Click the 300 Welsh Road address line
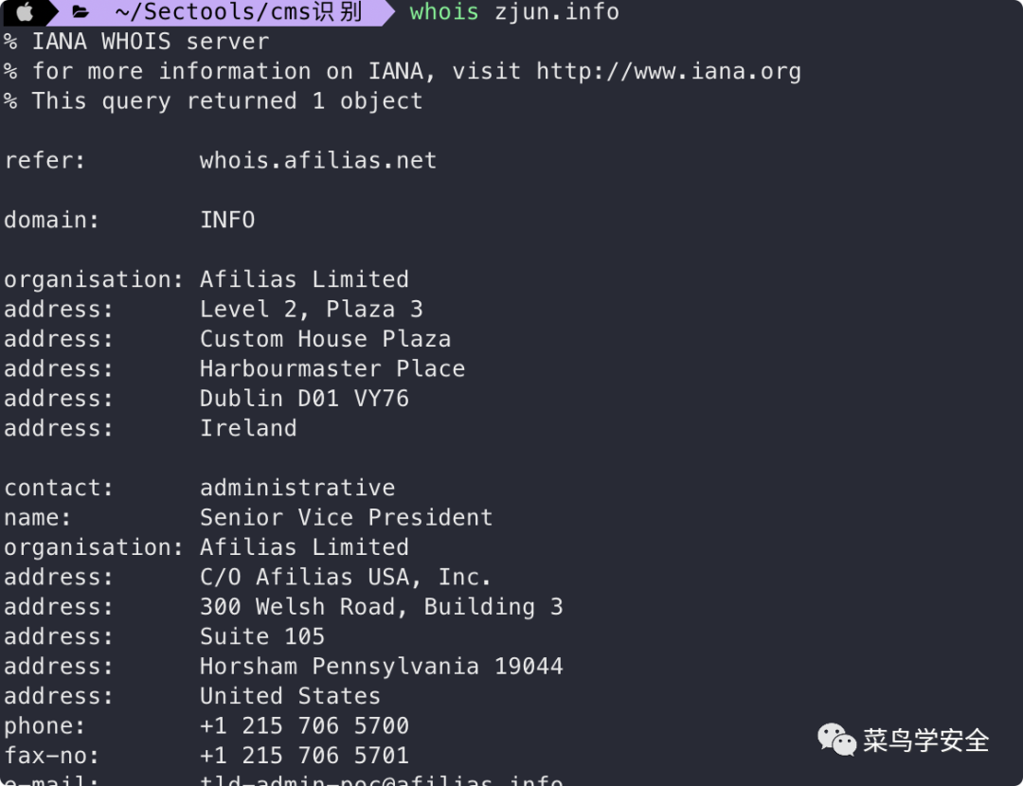The width and height of the screenshot is (1023, 786). (381, 607)
